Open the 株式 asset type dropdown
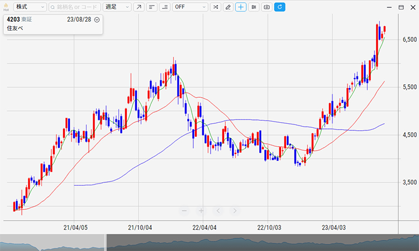The width and height of the screenshot is (419, 251). pos(30,7)
